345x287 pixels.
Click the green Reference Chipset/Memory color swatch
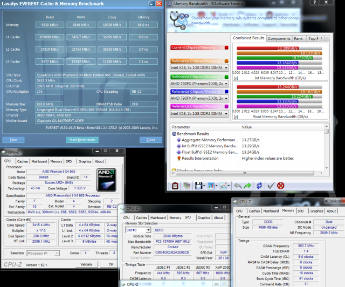(226, 77)
